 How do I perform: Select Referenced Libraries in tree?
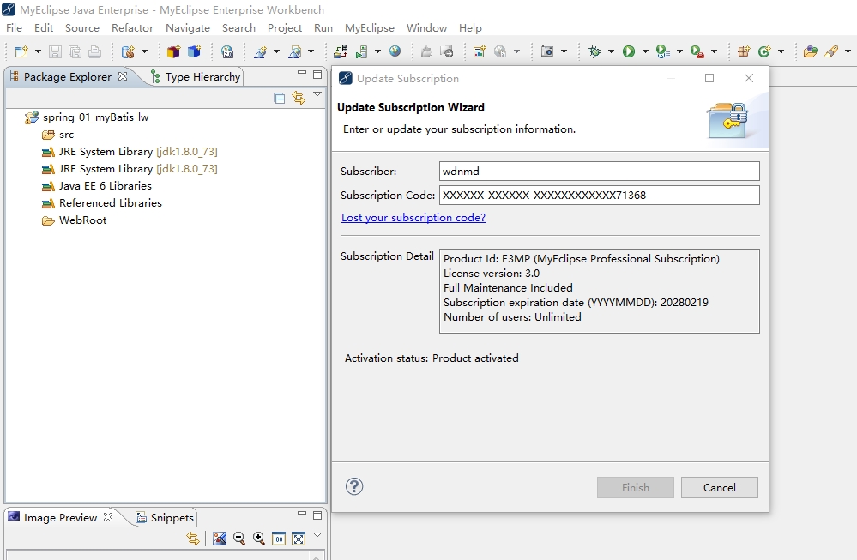pos(102,202)
